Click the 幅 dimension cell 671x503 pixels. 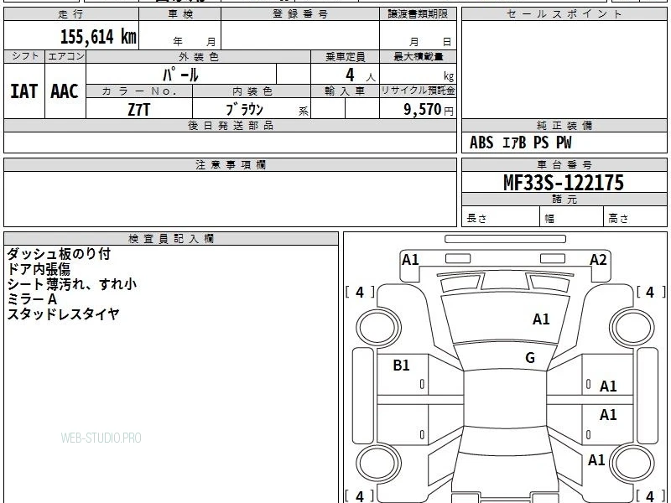click(x=572, y=216)
